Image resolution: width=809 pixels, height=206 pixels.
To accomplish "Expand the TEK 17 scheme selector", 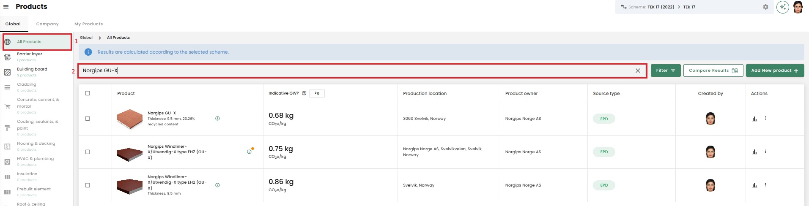I will click(x=689, y=7).
